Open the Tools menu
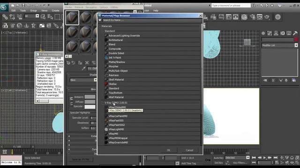This screenshot has width=300, height=168. (x=23, y=11)
